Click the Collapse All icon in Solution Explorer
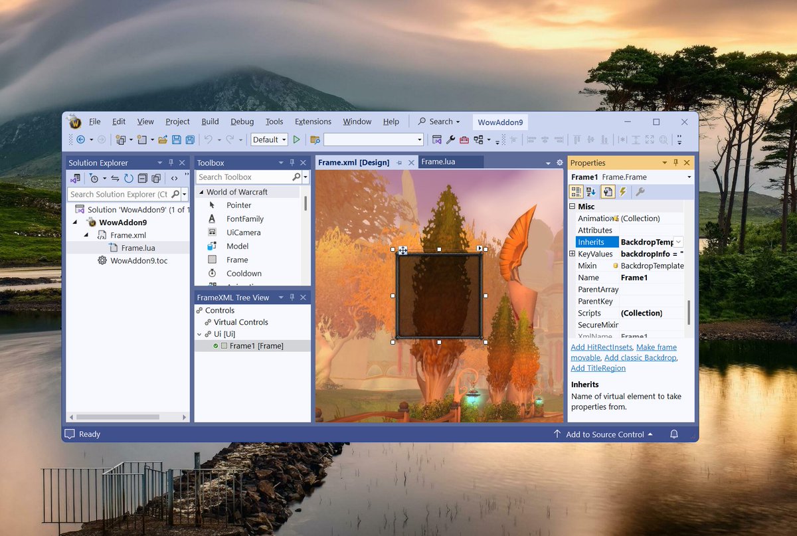The width and height of the screenshot is (797, 536). point(142,178)
